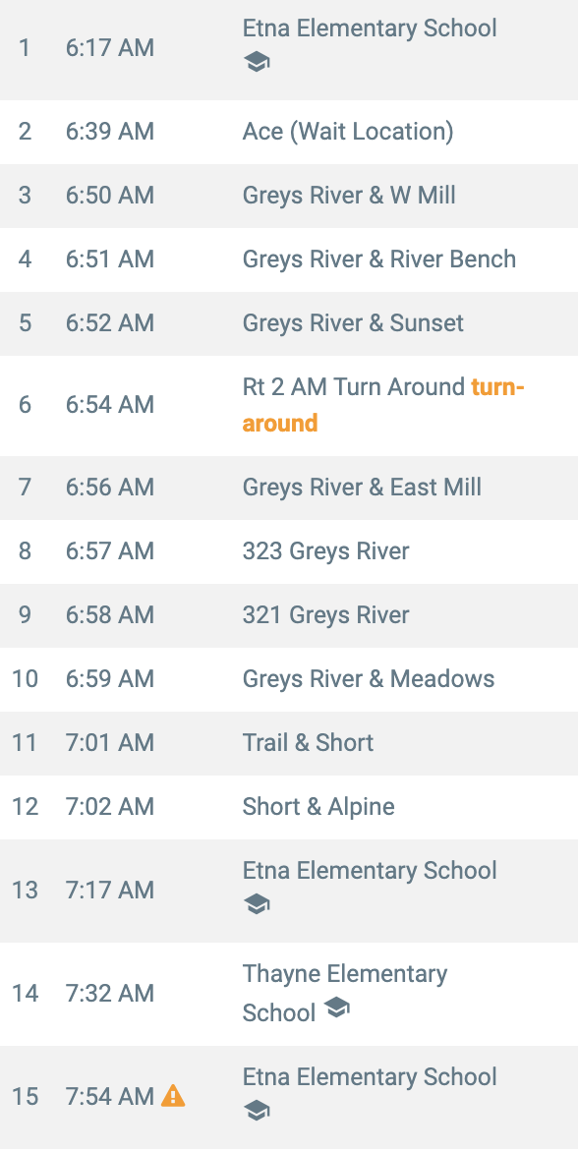Select Greys River & W Mill stop

click(x=289, y=196)
